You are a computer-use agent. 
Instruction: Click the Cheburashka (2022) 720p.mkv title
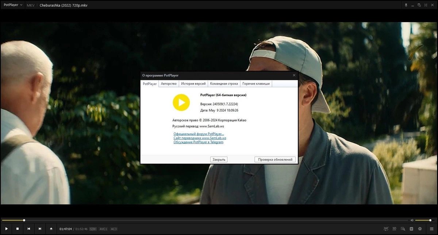coord(64,5)
